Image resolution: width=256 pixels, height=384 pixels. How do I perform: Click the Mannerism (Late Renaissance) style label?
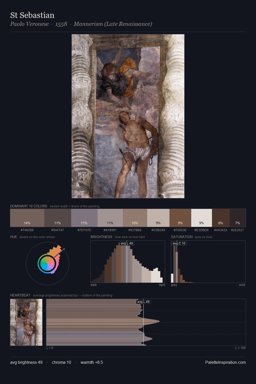(113, 24)
